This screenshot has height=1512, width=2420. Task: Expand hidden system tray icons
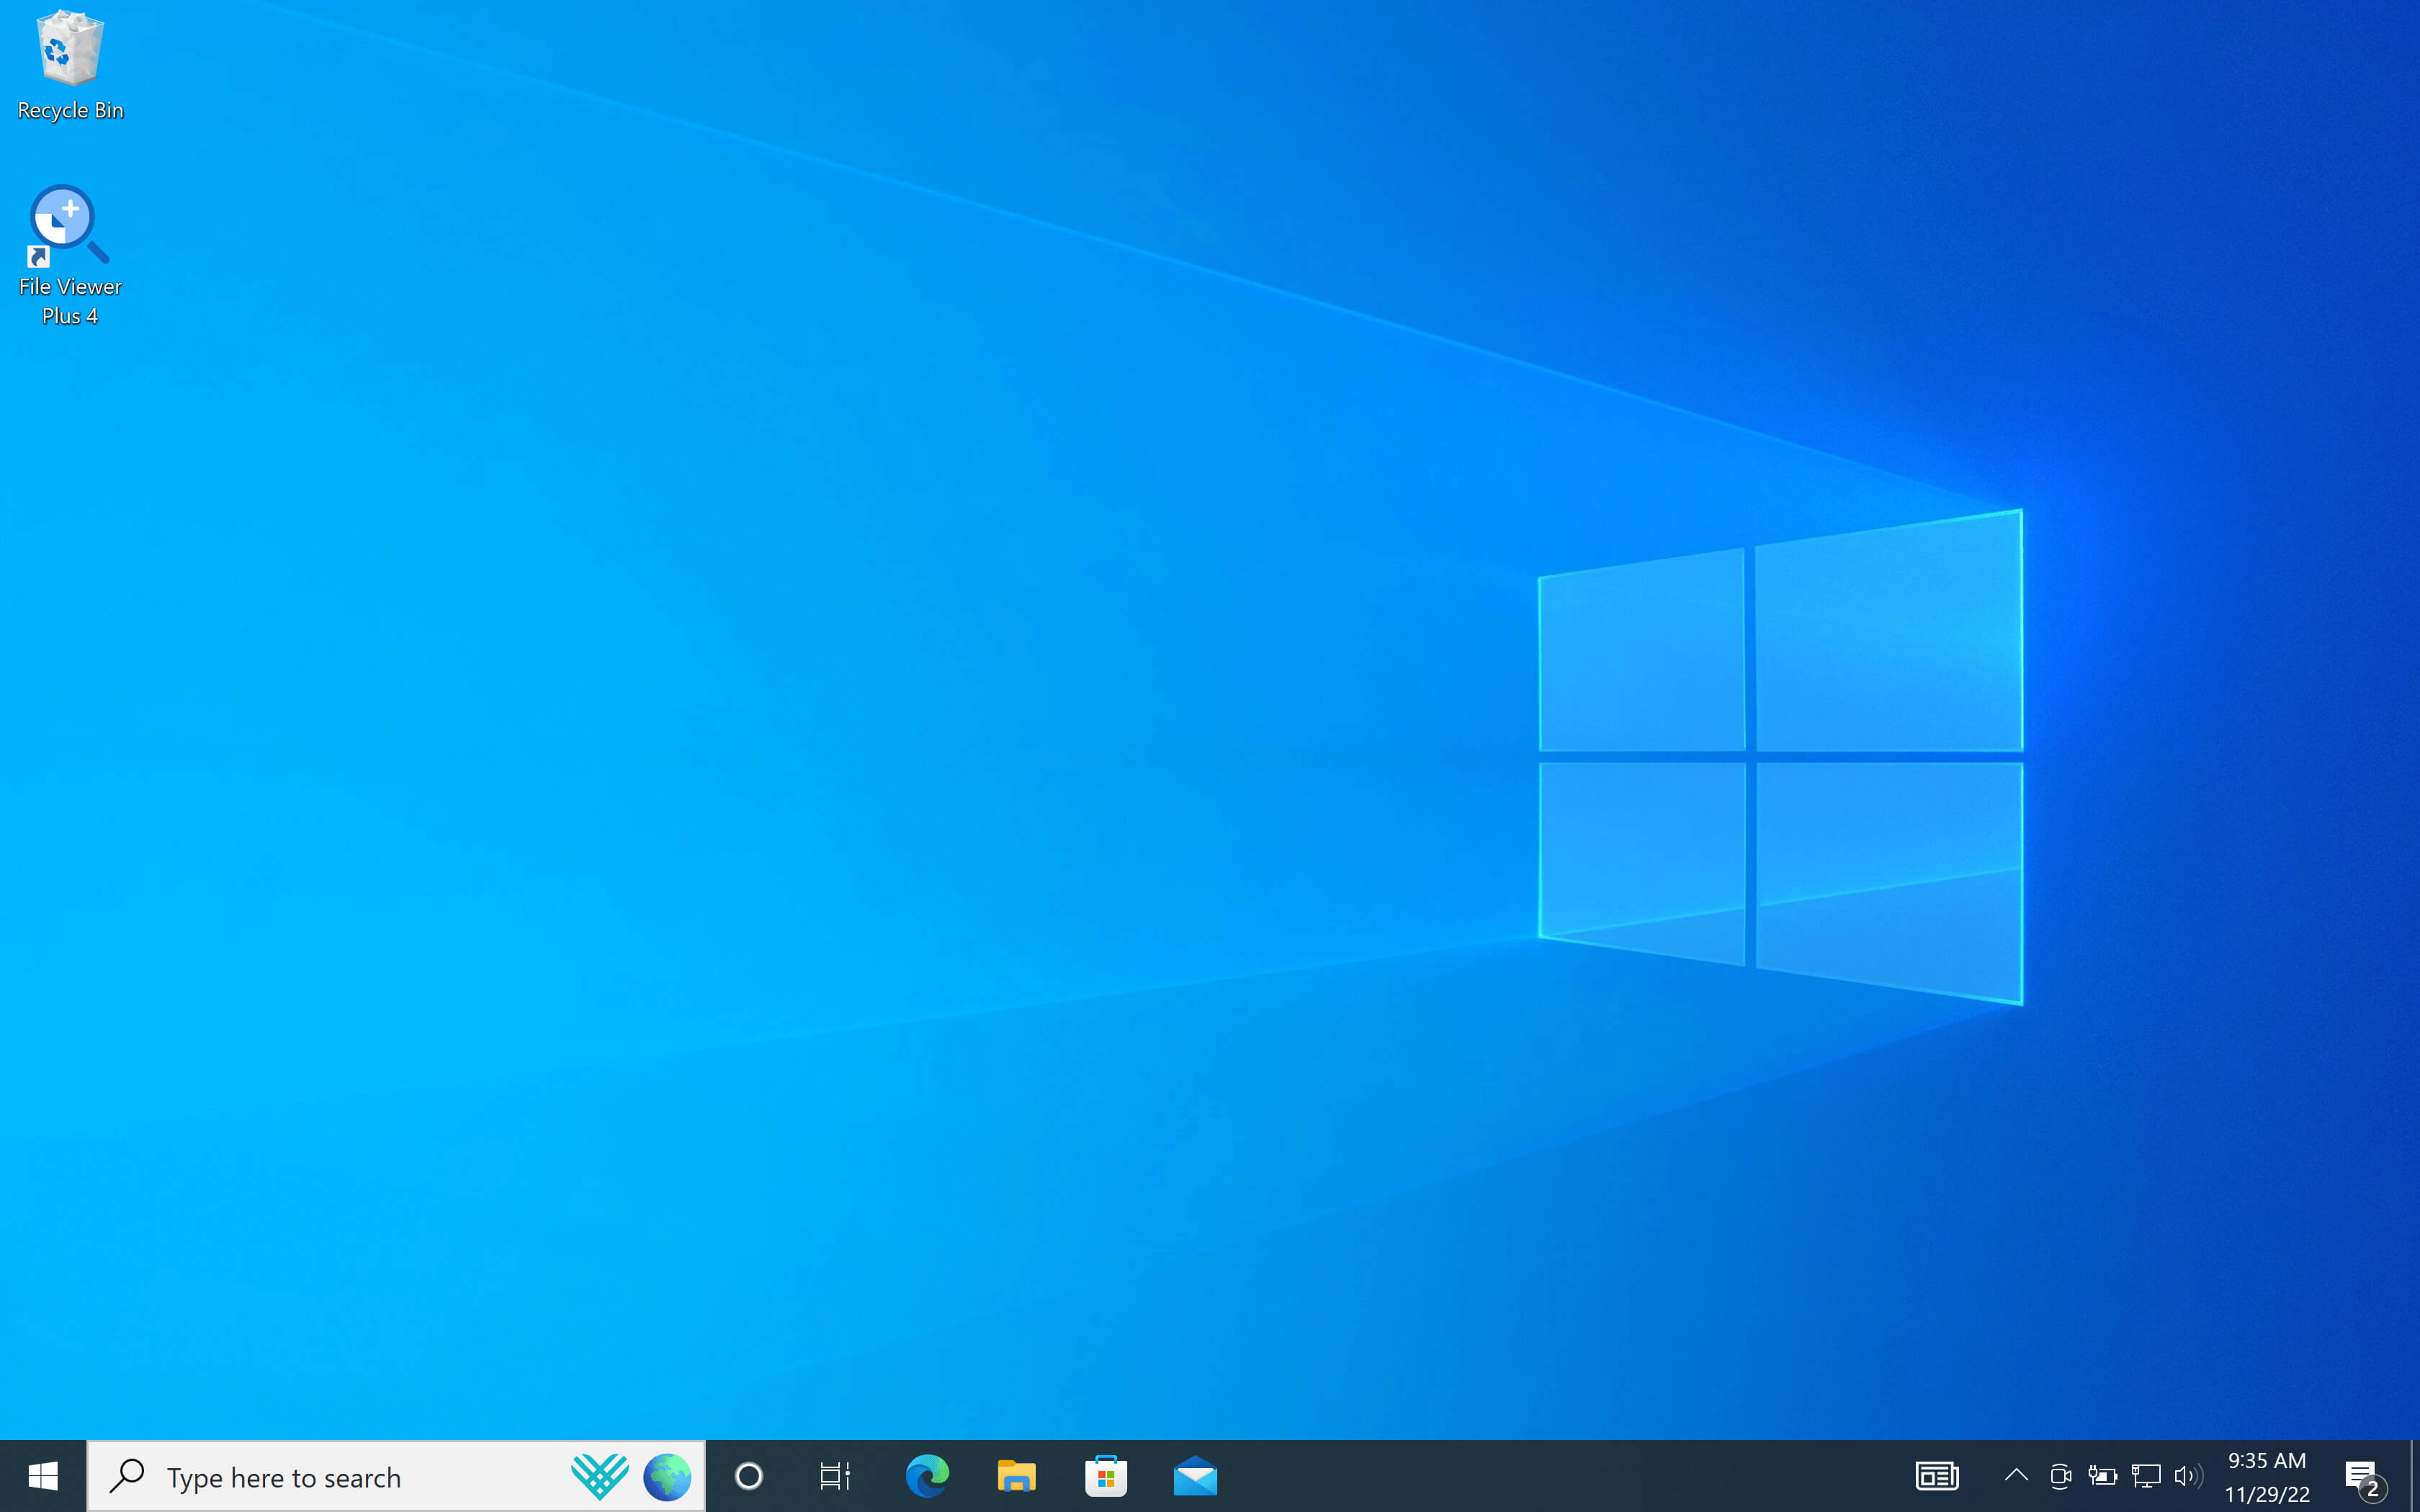coord(2018,1476)
